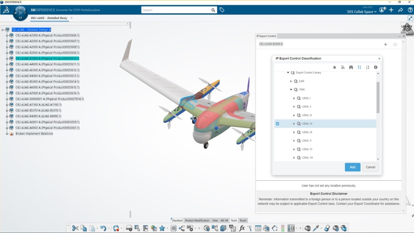Click the information icon in classification dialog
Screen dimensions: 414x233
pyautogui.click(x=376, y=67)
